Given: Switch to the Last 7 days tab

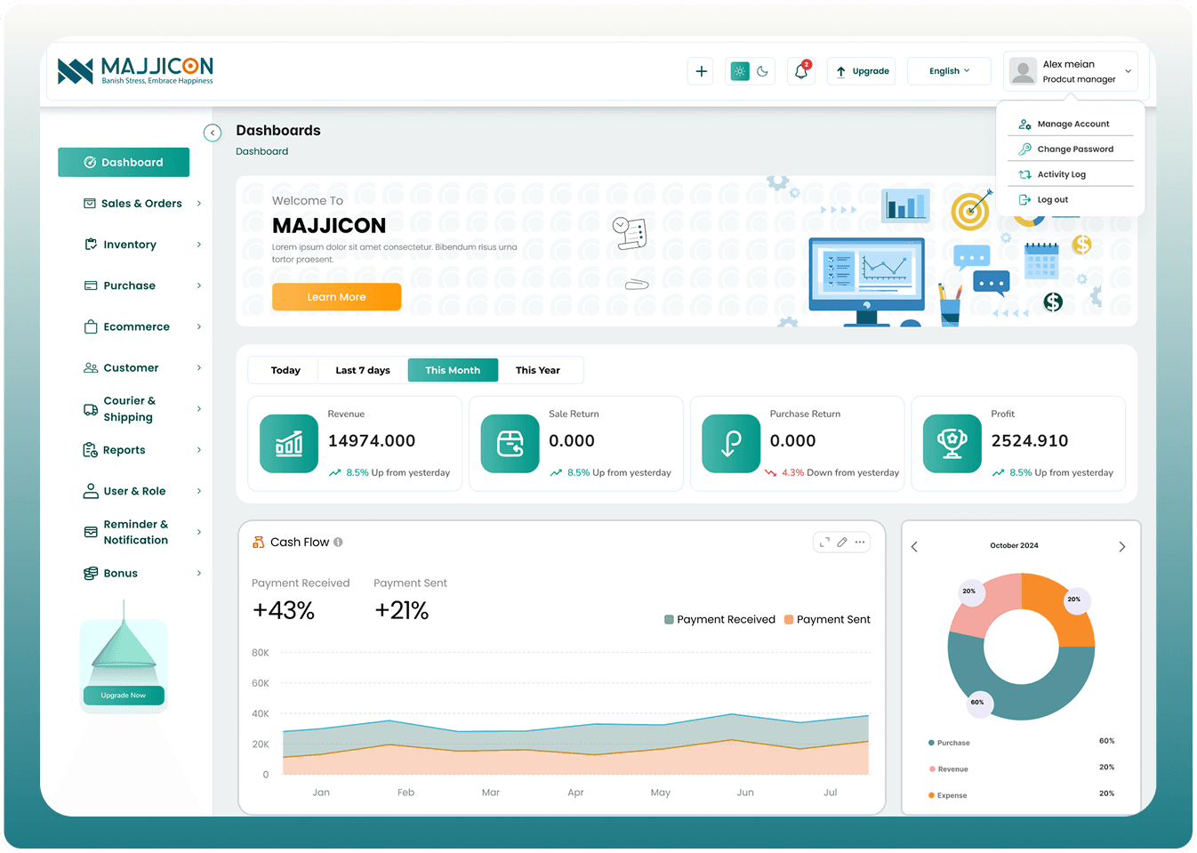Looking at the screenshot, I should point(362,370).
